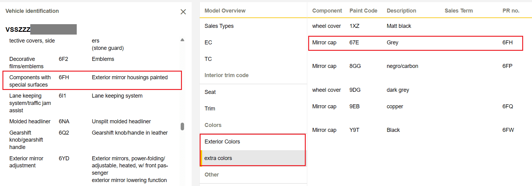Image resolution: width=532 pixels, height=186 pixels.
Task: Select Mirror cap Y9T Black row
Action: tap(415, 130)
